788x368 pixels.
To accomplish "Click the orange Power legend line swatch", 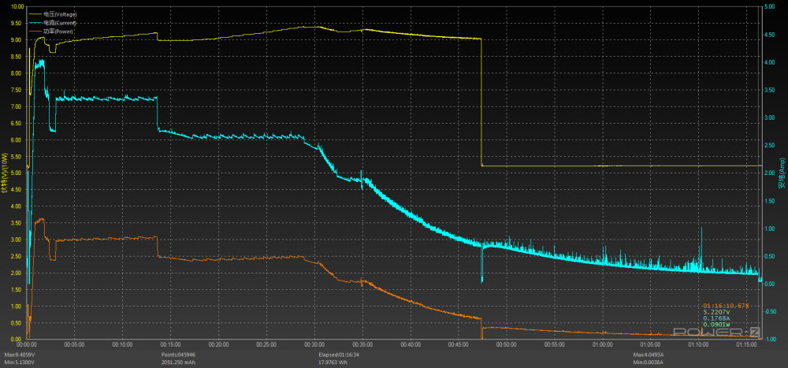I will tap(35, 32).
